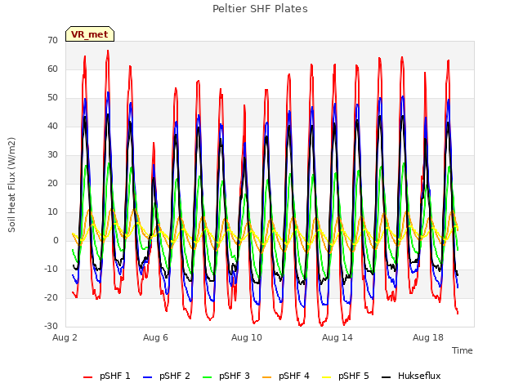Click the Aug 2 x-axis tick label

point(65,337)
